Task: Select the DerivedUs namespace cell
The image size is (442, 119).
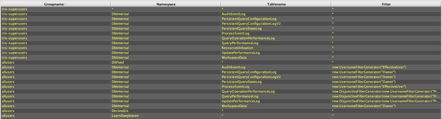Action: pos(120,111)
